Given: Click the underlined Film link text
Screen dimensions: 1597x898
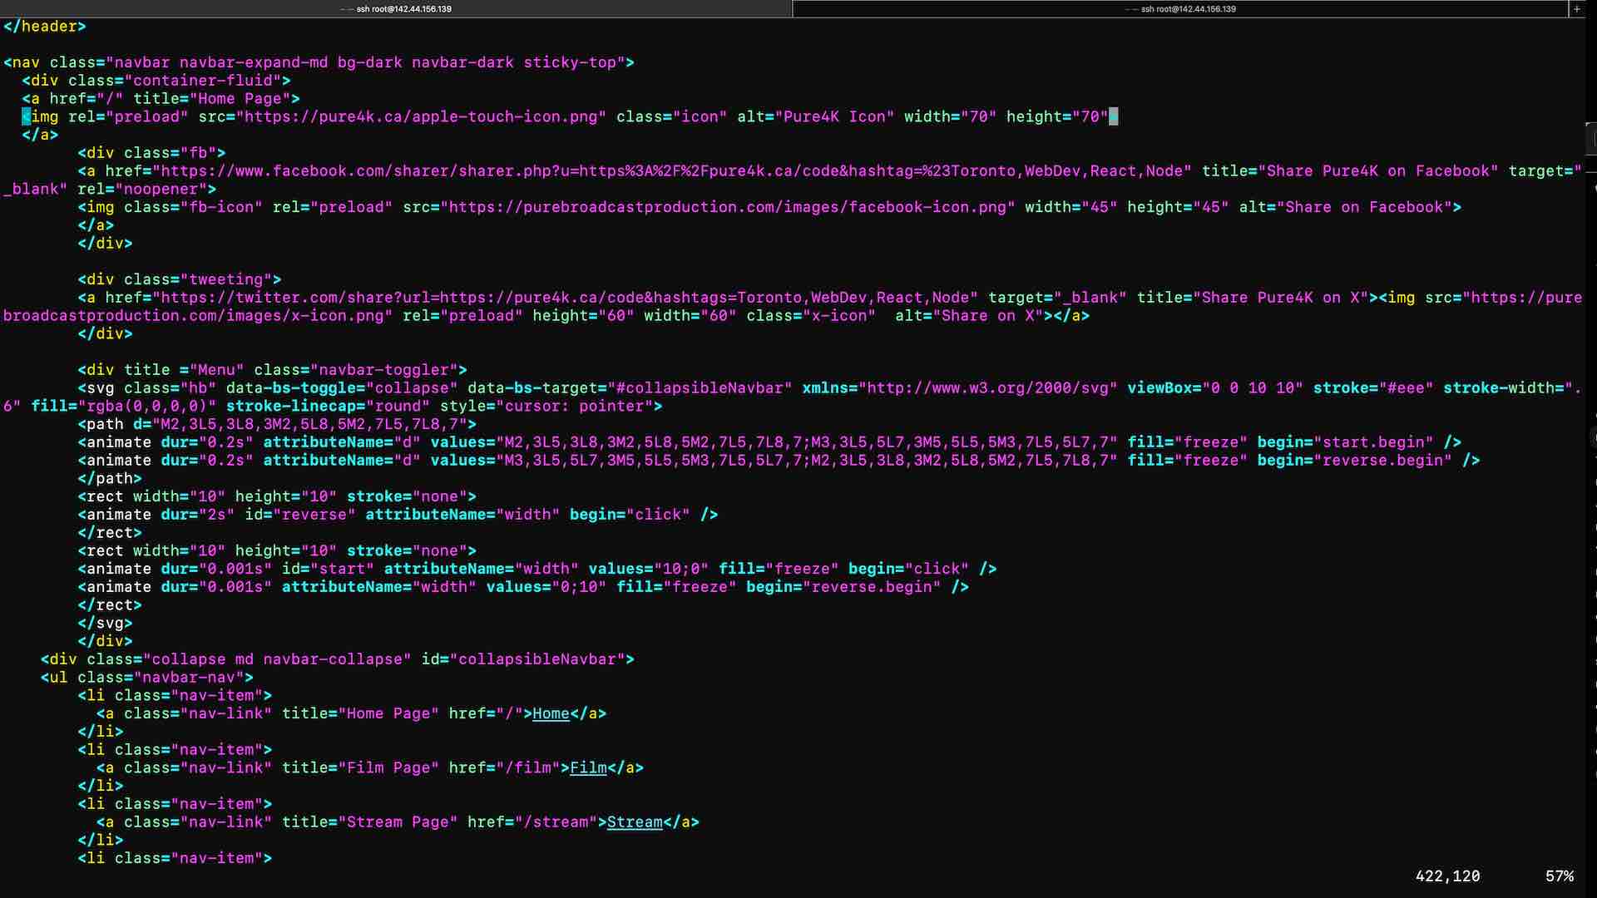Looking at the screenshot, I should pos(588,767).
